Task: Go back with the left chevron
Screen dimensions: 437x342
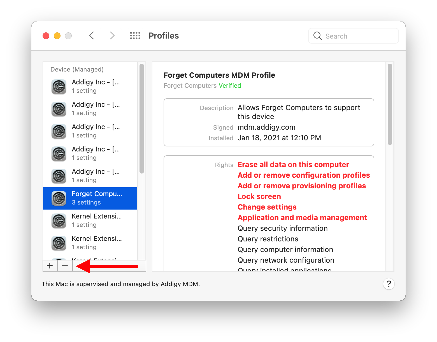Action: 91,36
